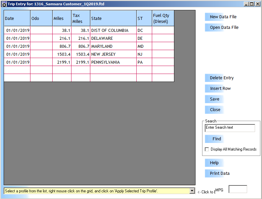This screenshot has height=199, width=262.
Task: Select the PA abbreviation cell
Action: pyautogui.click(x=144, y=62)
